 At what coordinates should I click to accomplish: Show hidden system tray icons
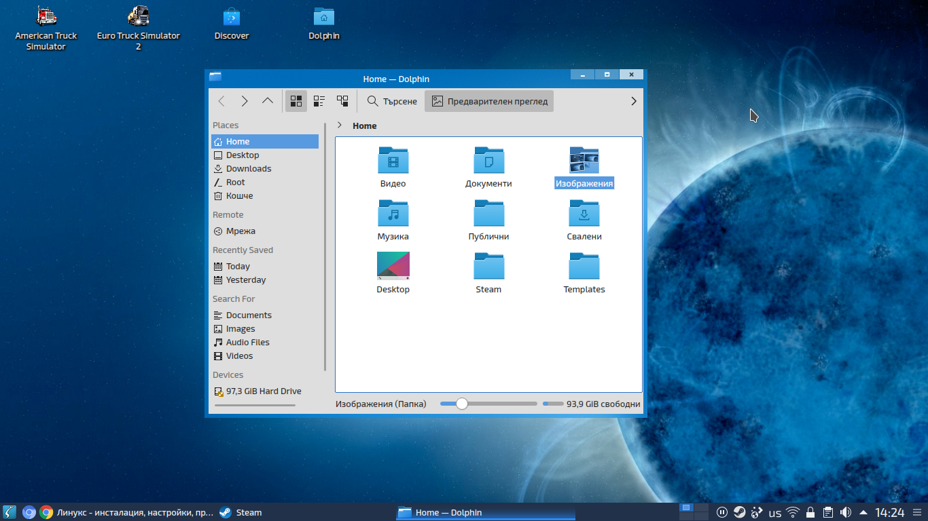point(863,512)
